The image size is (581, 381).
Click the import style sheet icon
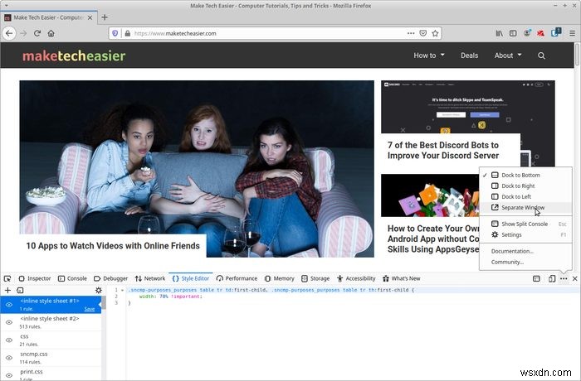[x=20, y=291]
